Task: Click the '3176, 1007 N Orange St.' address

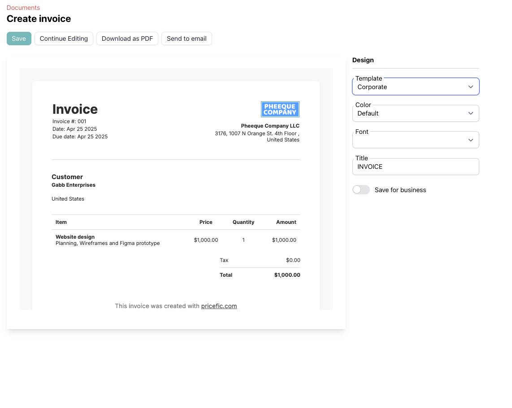Action: pyautogui.click(x=257, y=136)
